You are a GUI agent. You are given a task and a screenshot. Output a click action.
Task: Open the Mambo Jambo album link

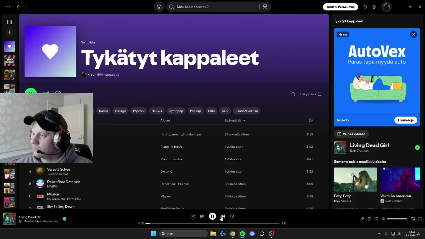(x=171, y=159)
